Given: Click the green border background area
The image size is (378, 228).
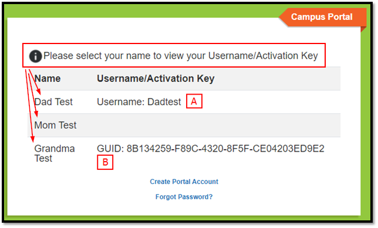Looking at the screenshot, I should click(x=144, y=11).
